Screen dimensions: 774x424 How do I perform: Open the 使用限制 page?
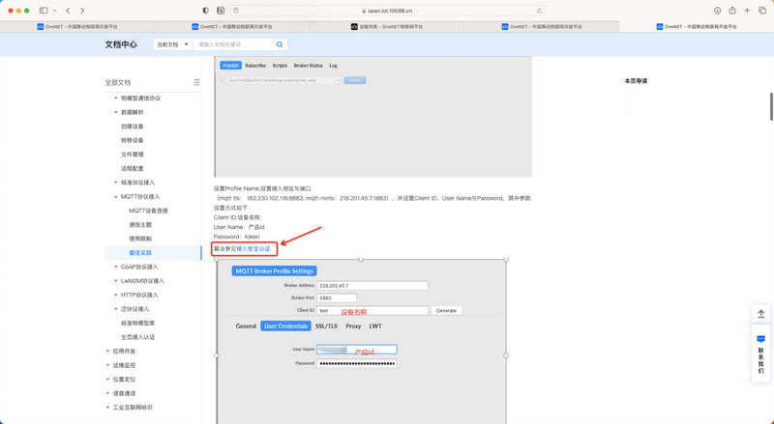[x=140, y=239]
